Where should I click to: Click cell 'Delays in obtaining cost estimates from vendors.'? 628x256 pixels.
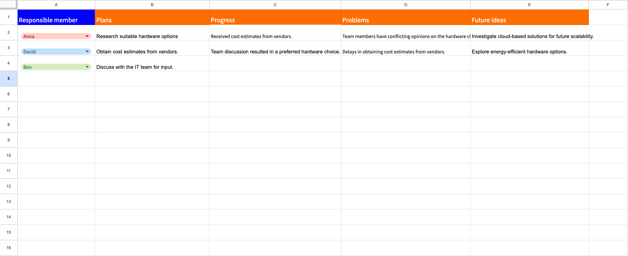(x=406, y=48)
